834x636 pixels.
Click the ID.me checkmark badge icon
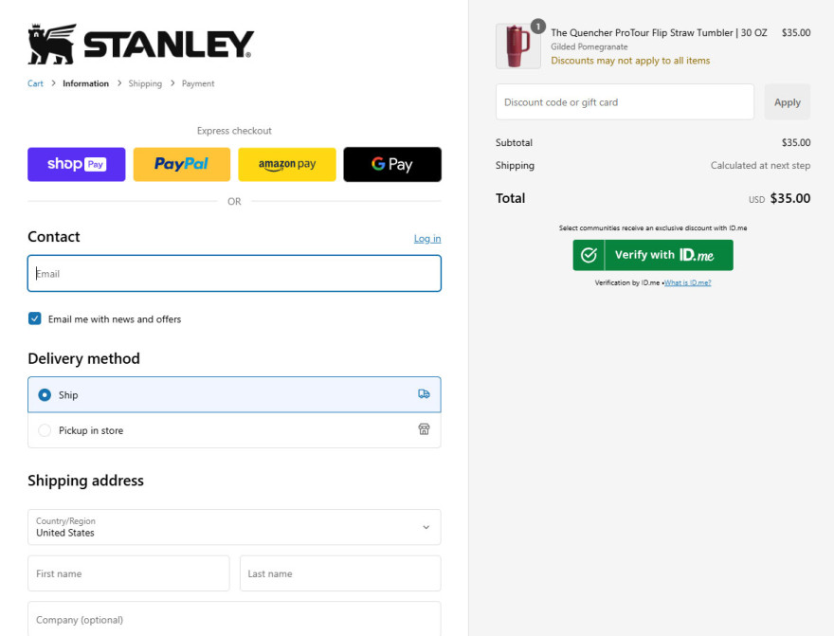point(589,255)
